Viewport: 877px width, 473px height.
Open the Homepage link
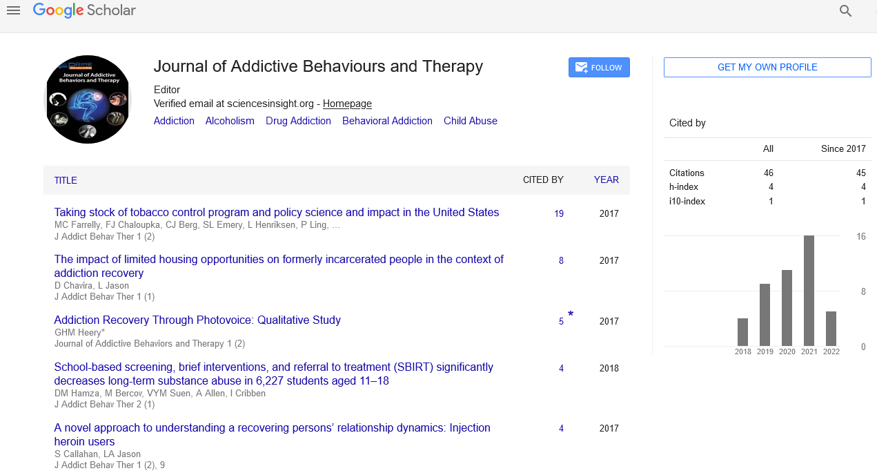point(347,104)
